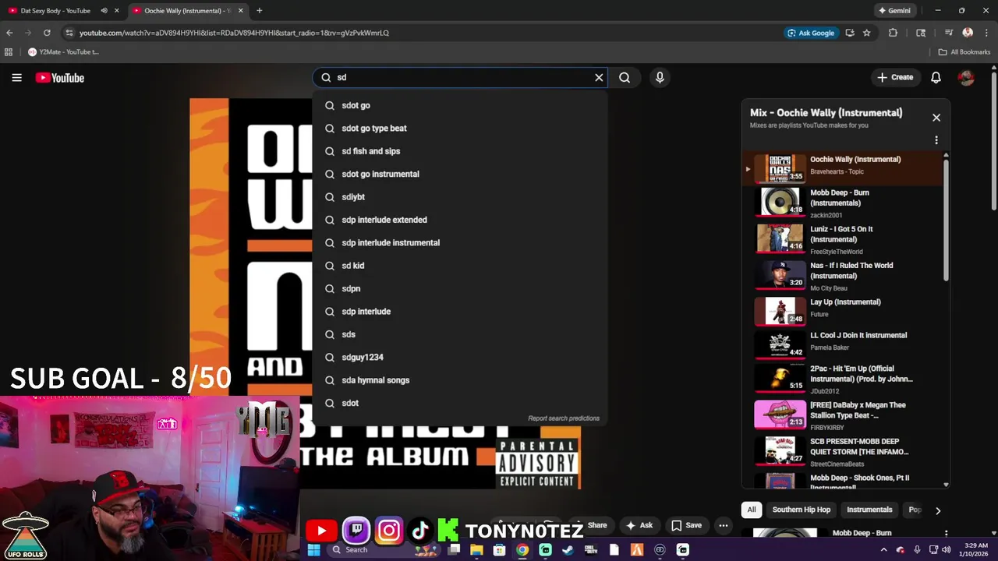Close the Oochie Wally mix panel

click(x=936, y=118)
